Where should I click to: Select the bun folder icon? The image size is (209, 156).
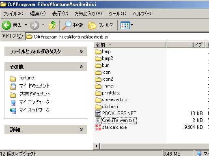(x=98, y=66)
